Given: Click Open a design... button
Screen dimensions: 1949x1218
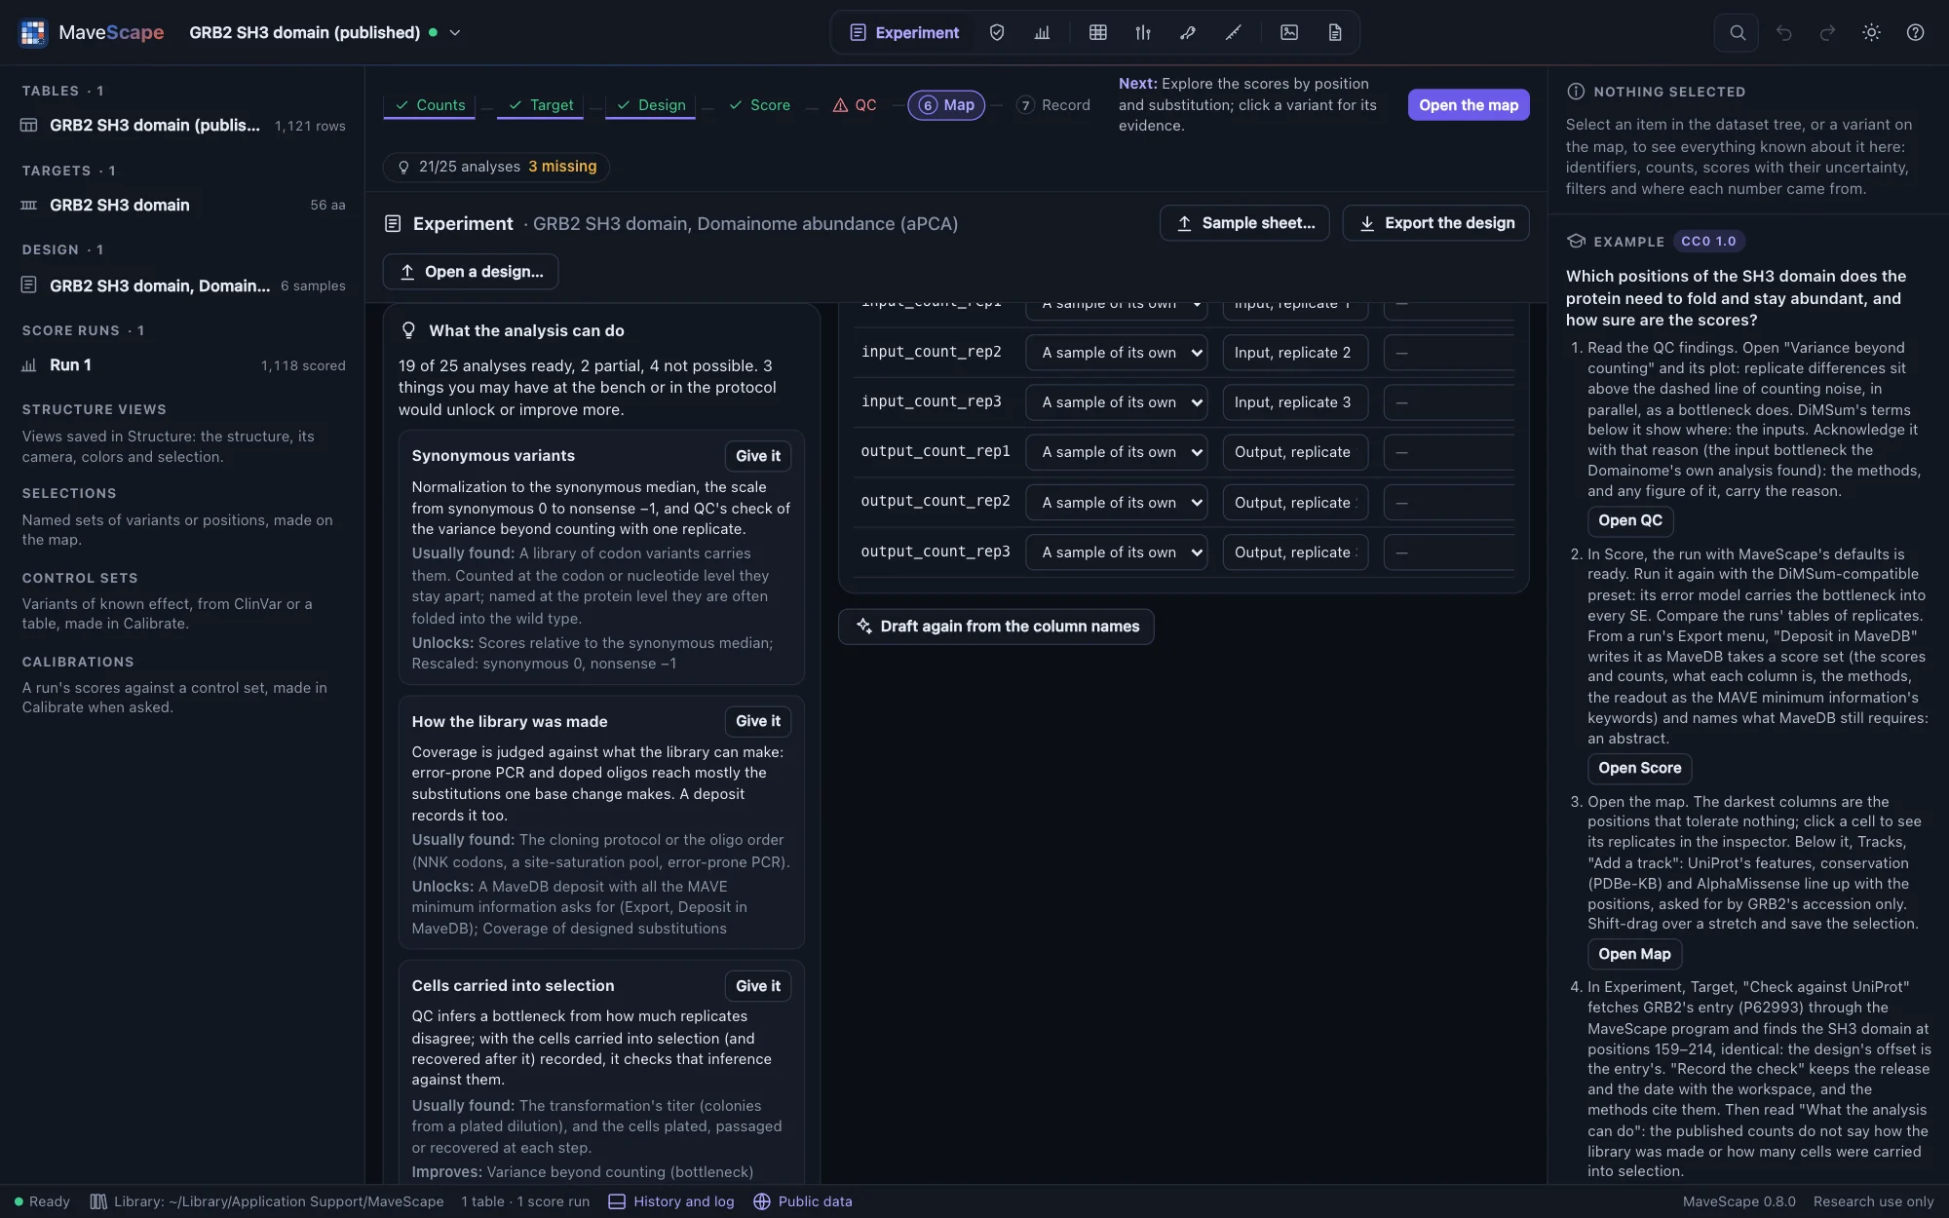Looking at the screenshot, I should [x=471, y=272].
